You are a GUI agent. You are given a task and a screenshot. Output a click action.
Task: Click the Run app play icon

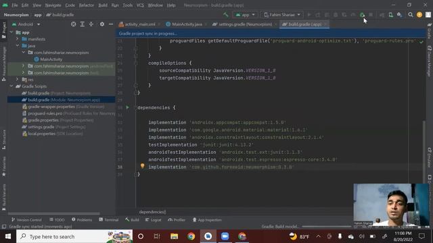coord(309,15)
